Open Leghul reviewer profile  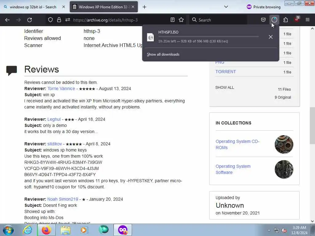(54, 119)
